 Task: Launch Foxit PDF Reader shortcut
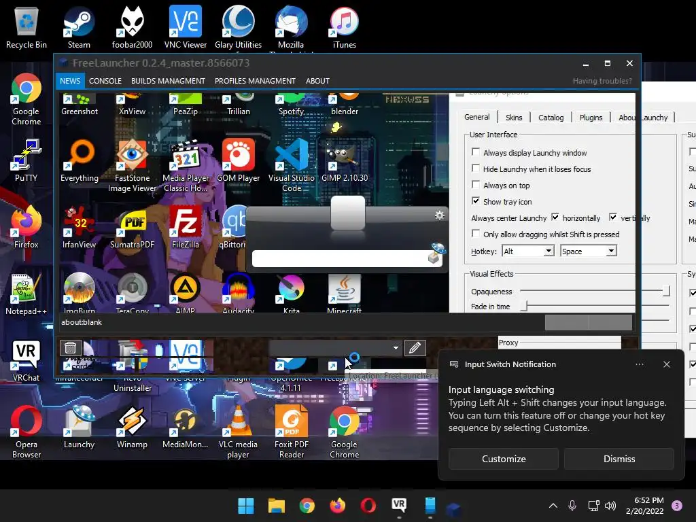click(291, 432)
